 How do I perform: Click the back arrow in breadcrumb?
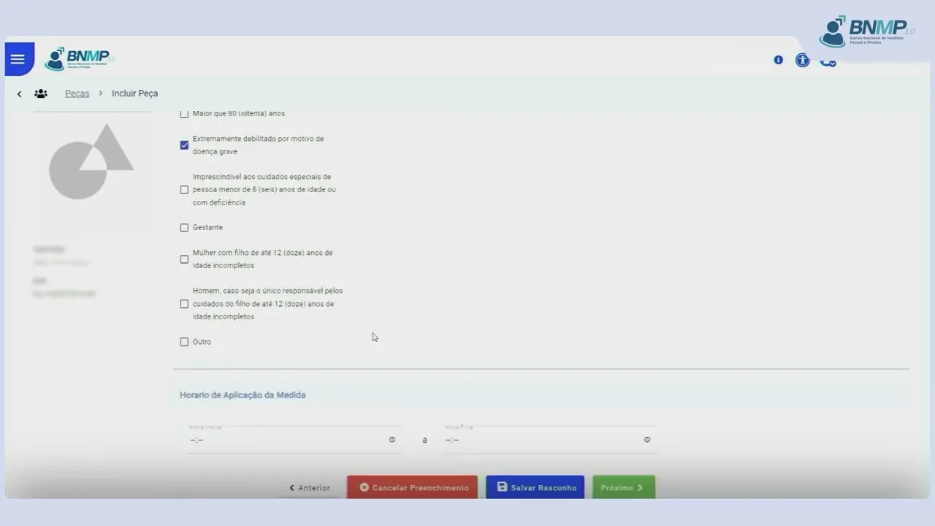[x=19, y=94]
